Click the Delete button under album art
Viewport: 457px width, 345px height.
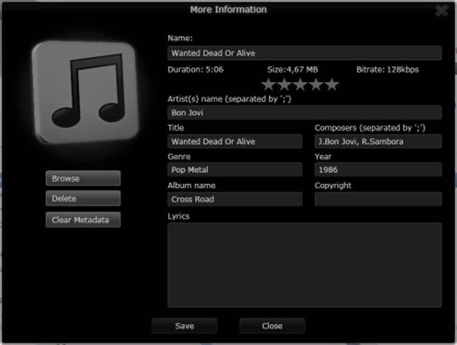[83, 198]
